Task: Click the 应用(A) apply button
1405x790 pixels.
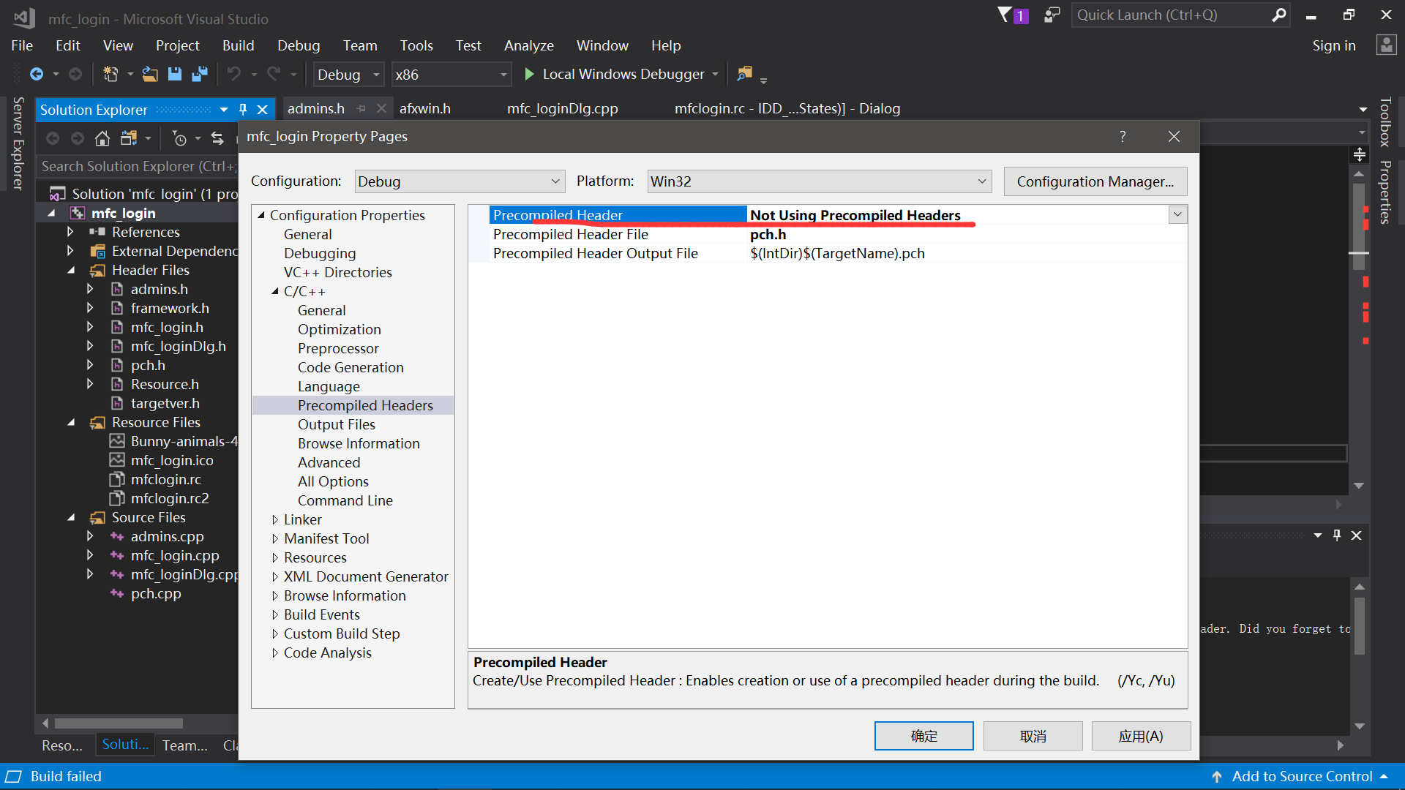Action: point(1140,736)
